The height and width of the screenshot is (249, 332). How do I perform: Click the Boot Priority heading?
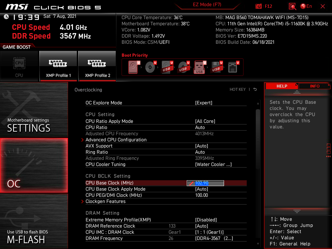click(135, 55)
